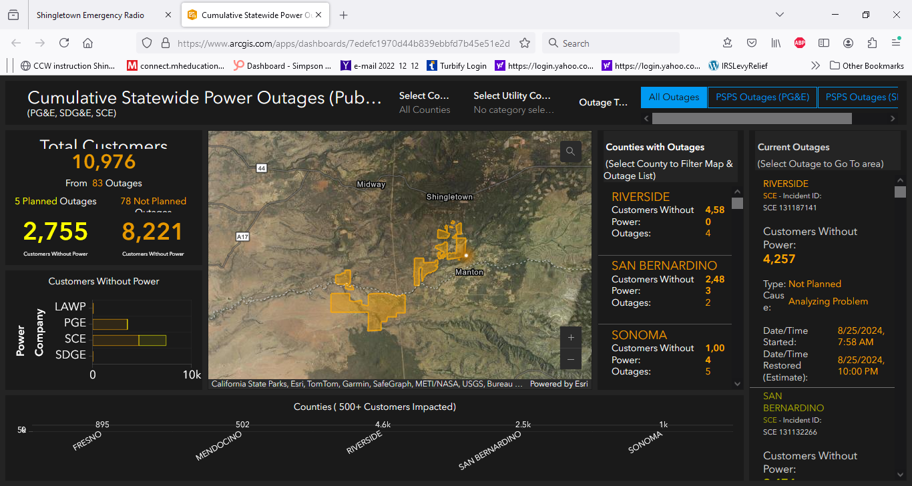Viewport: 912px width, 486px height.
Task: Go to the Firefox home page
Action: point(87,43)
